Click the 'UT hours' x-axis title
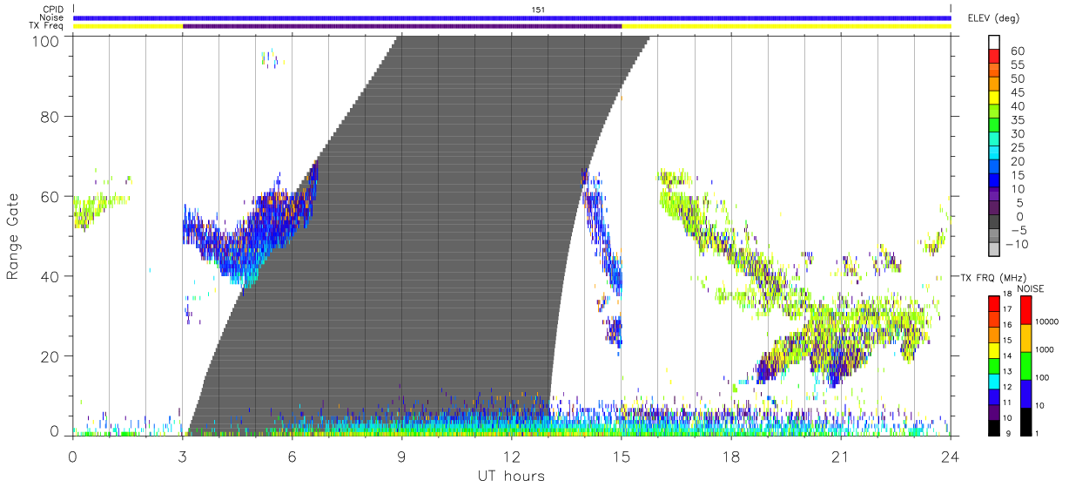The image size is (1069, 494). (510, 476)
